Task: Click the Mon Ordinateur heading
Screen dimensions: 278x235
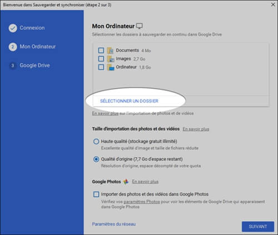Action: tap(113, 26)
